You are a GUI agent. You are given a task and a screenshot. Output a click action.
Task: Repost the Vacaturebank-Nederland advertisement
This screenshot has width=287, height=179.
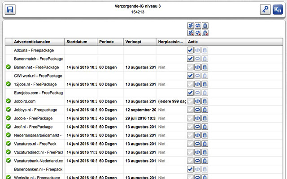click(x=197, y=161)
